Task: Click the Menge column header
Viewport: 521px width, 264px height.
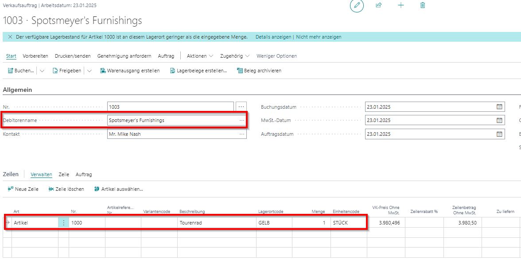Action: click(x=318, y=211)
